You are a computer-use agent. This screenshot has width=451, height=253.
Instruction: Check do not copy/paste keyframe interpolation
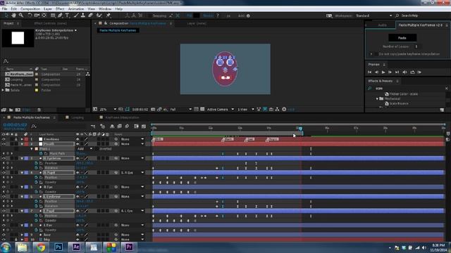click(x=376, y=54)
